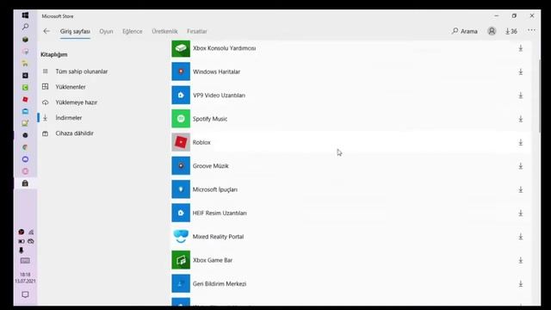Open the notification center icon in taskbar

pyautogui.click(x=25, y=294)
